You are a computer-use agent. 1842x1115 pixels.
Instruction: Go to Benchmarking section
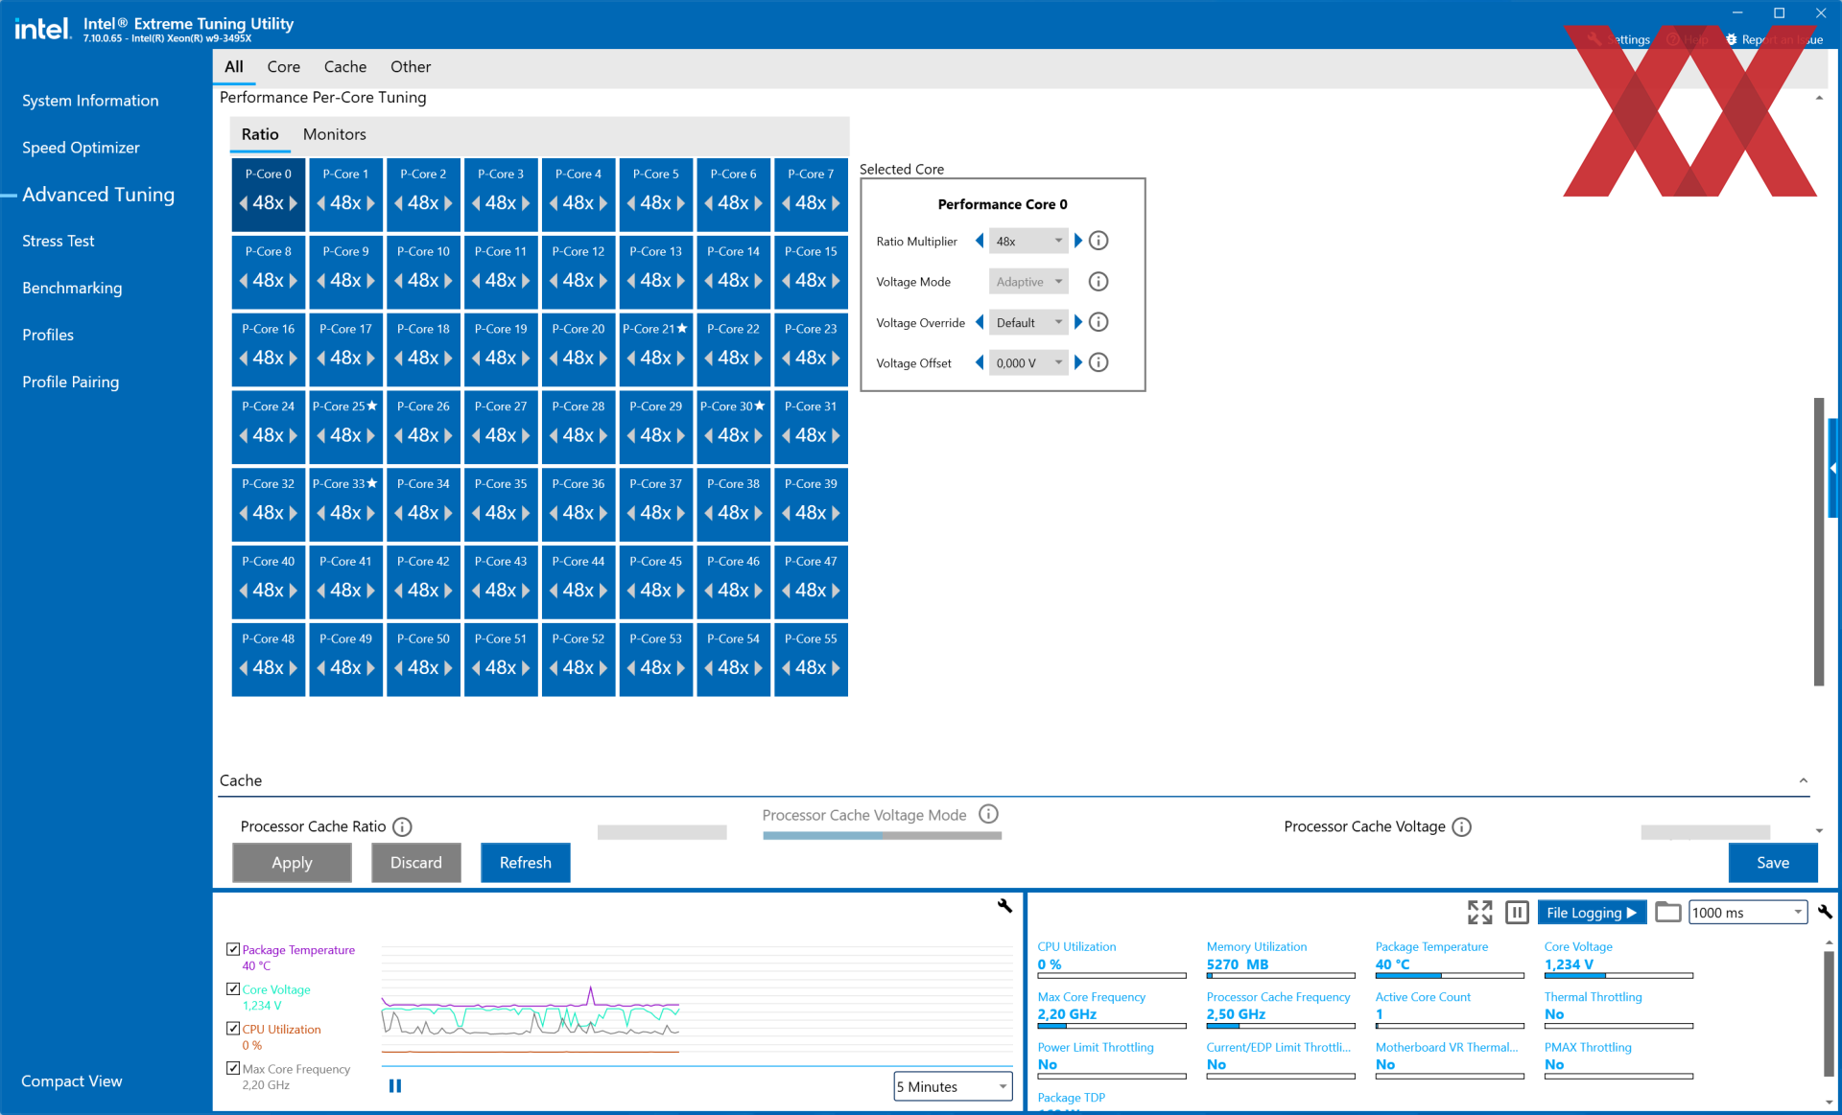tap(72, 288)
